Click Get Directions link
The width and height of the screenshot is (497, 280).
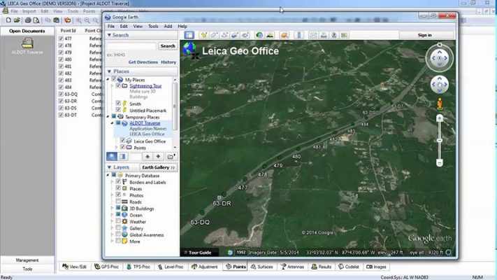tap(143, 62)
